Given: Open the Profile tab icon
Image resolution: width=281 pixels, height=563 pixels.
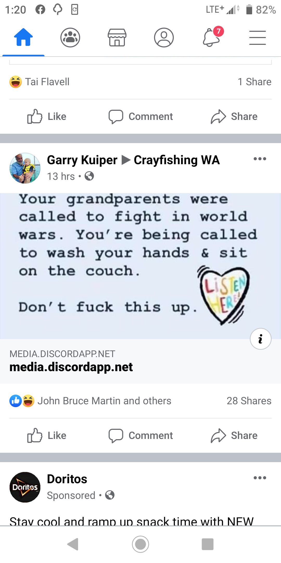Looking at the screenshot, I should pyautogui.click(x=164, y=37).
